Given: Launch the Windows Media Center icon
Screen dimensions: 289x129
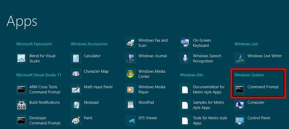Looking at the screenshot, I should coord(131,74).
